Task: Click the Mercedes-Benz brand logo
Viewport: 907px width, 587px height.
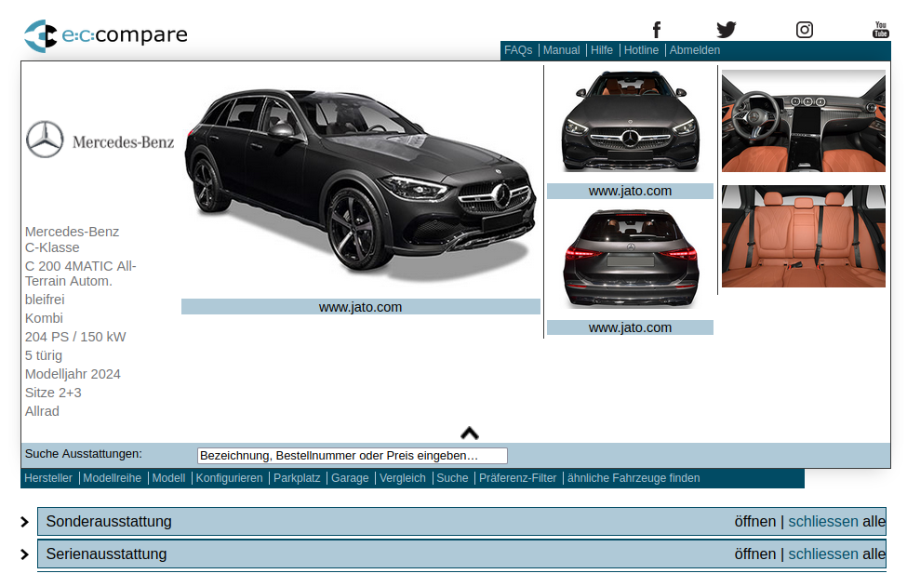Action: tap(100, 140)
